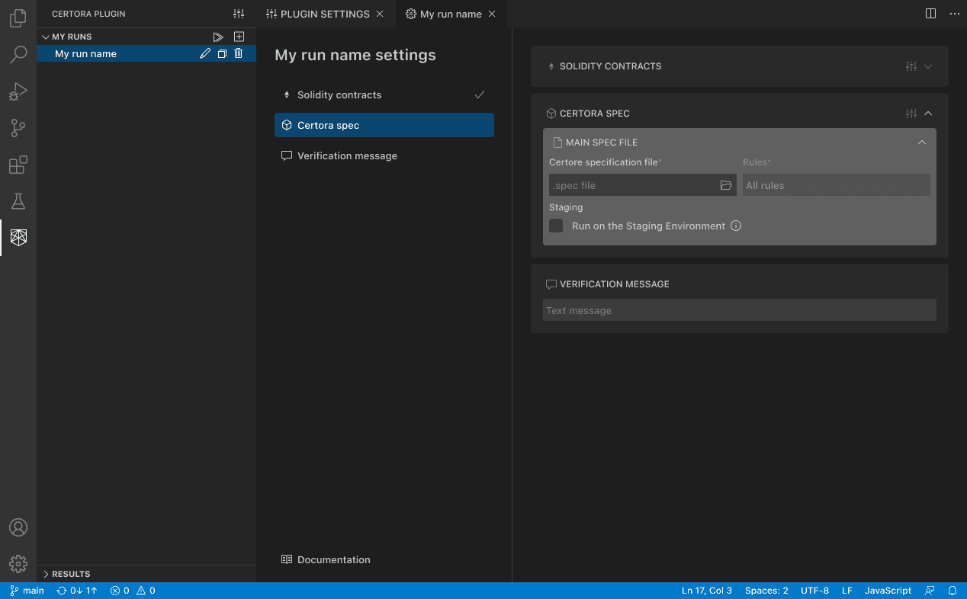Switch to the Plugin Settings tab
The height and width of the screenshot is (599, 967).
point(326,14)
